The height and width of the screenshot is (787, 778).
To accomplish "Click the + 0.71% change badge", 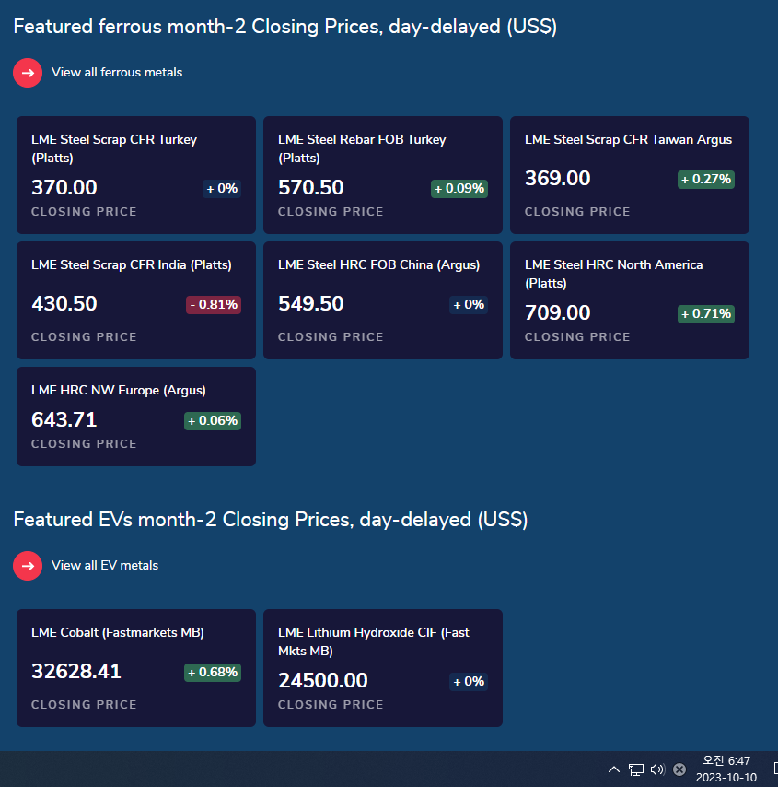I will pos(706,314).
